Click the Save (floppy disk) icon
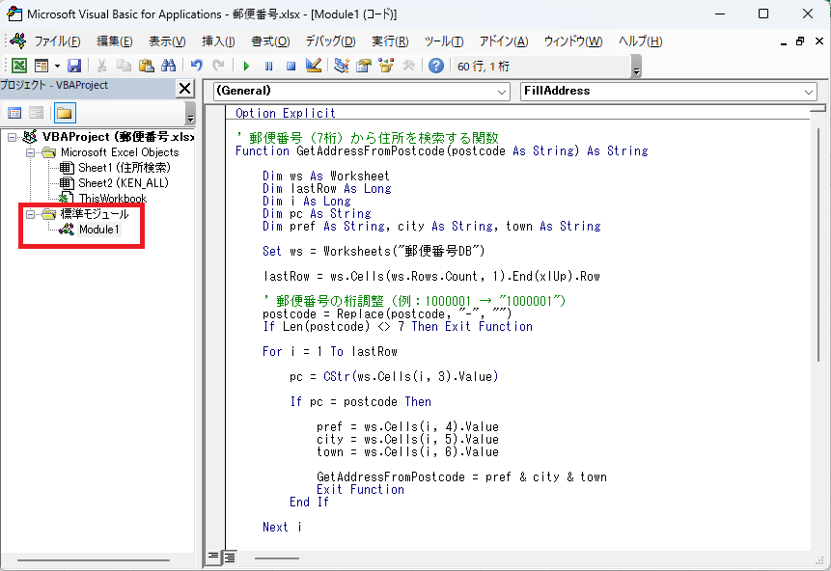This screenshot has width=831, height=571. pos(74,66)
